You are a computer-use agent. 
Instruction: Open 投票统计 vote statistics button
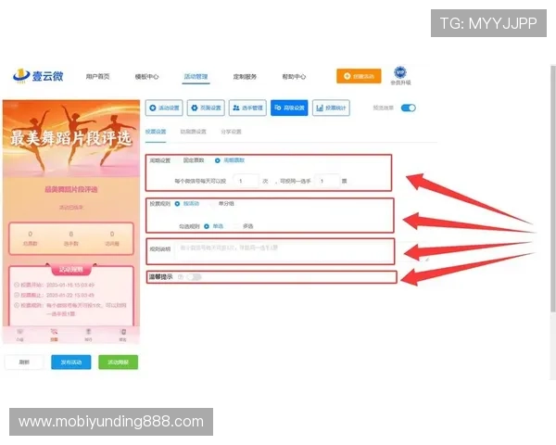331,108
